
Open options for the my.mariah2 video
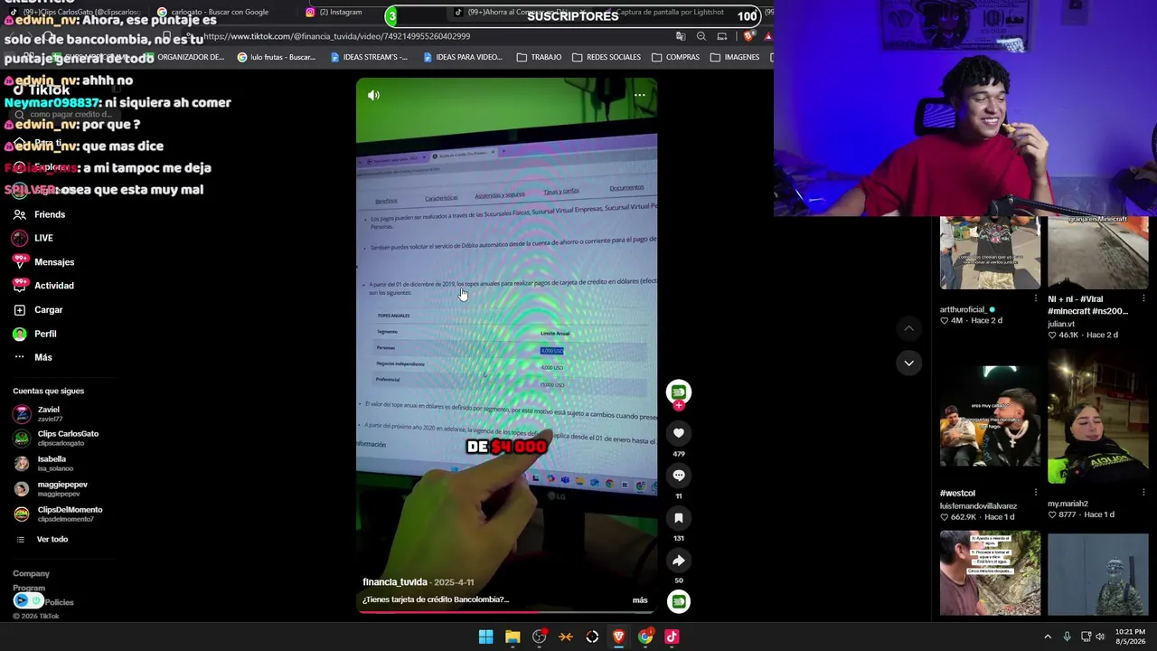coord(1143,493)
